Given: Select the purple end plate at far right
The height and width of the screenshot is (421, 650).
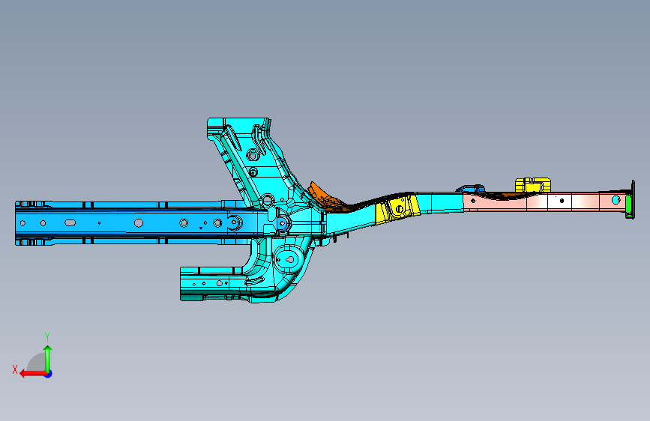Looking at the screenshot, I should pos(633,199).
